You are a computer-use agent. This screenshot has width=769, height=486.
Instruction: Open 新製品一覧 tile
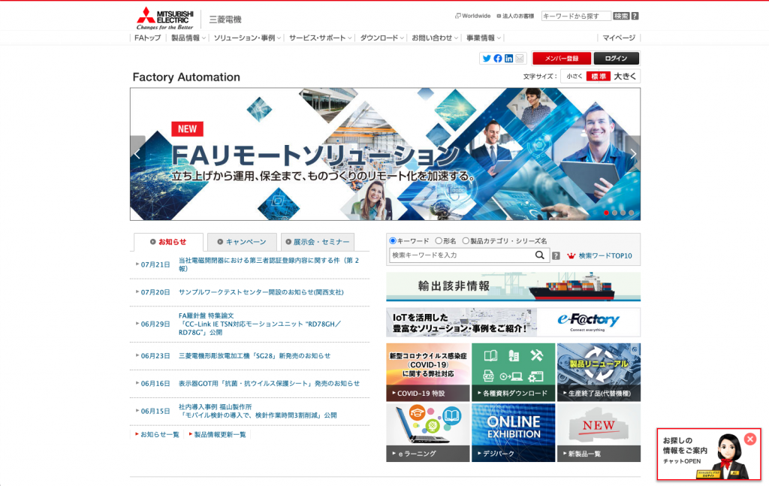pyautogui.click(x=599, y=433)
